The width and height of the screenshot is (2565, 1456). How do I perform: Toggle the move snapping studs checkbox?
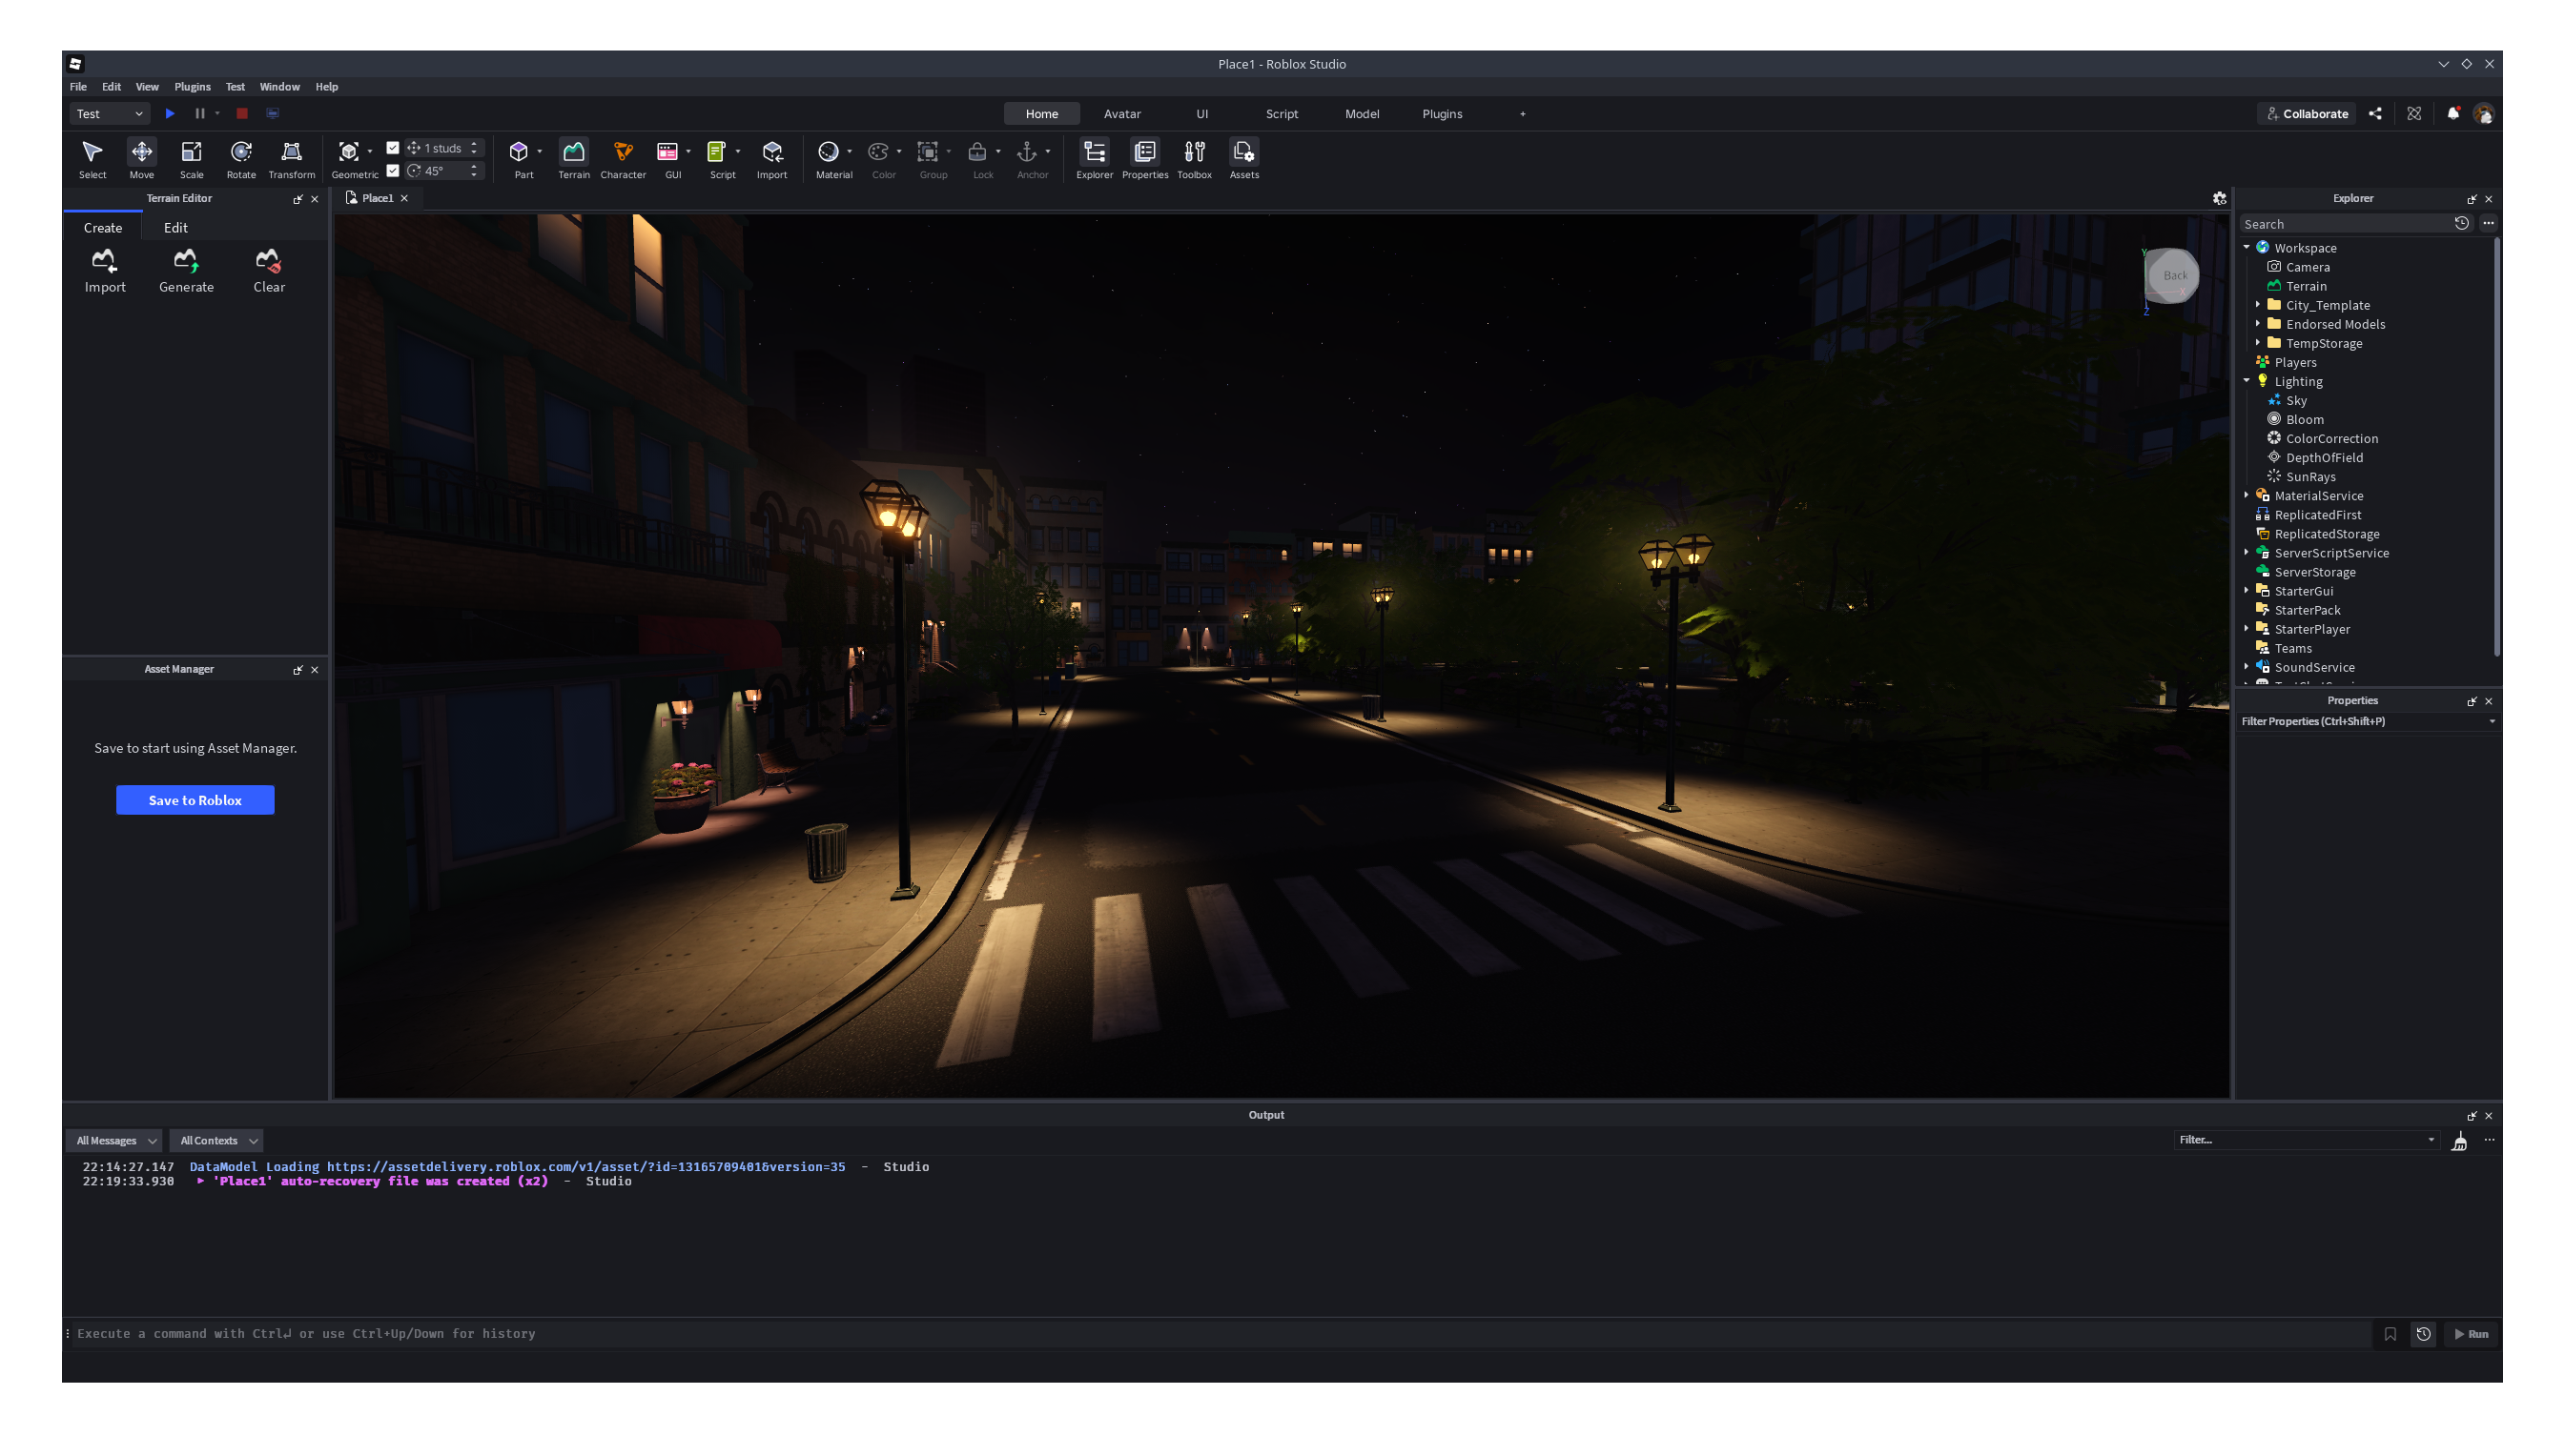pyautogui.click(x=393, y=148)
